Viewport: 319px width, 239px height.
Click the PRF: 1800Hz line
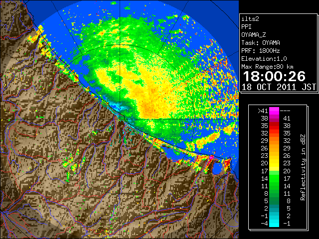click(x=261, y=51)
